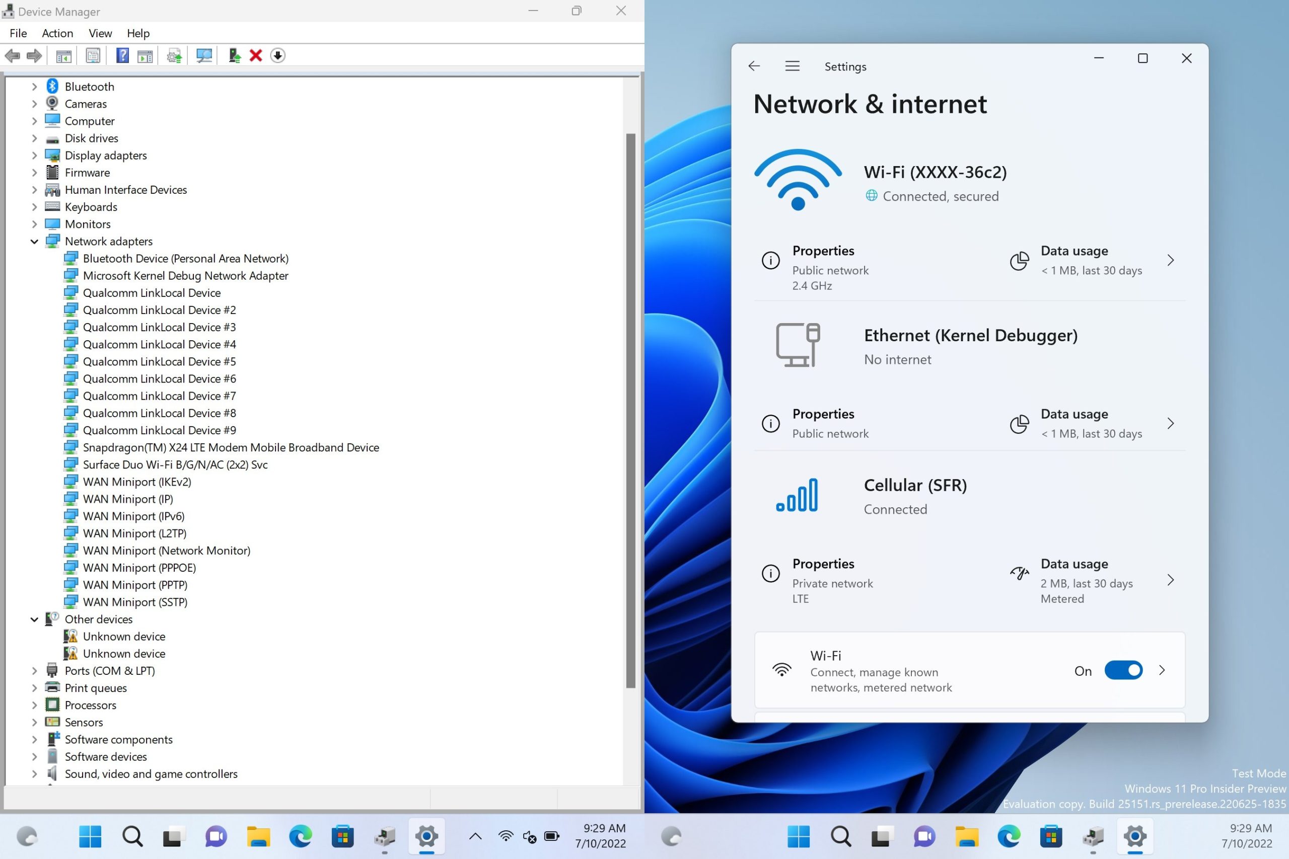
Task: Open the File menu
Action: click(18, 33)
